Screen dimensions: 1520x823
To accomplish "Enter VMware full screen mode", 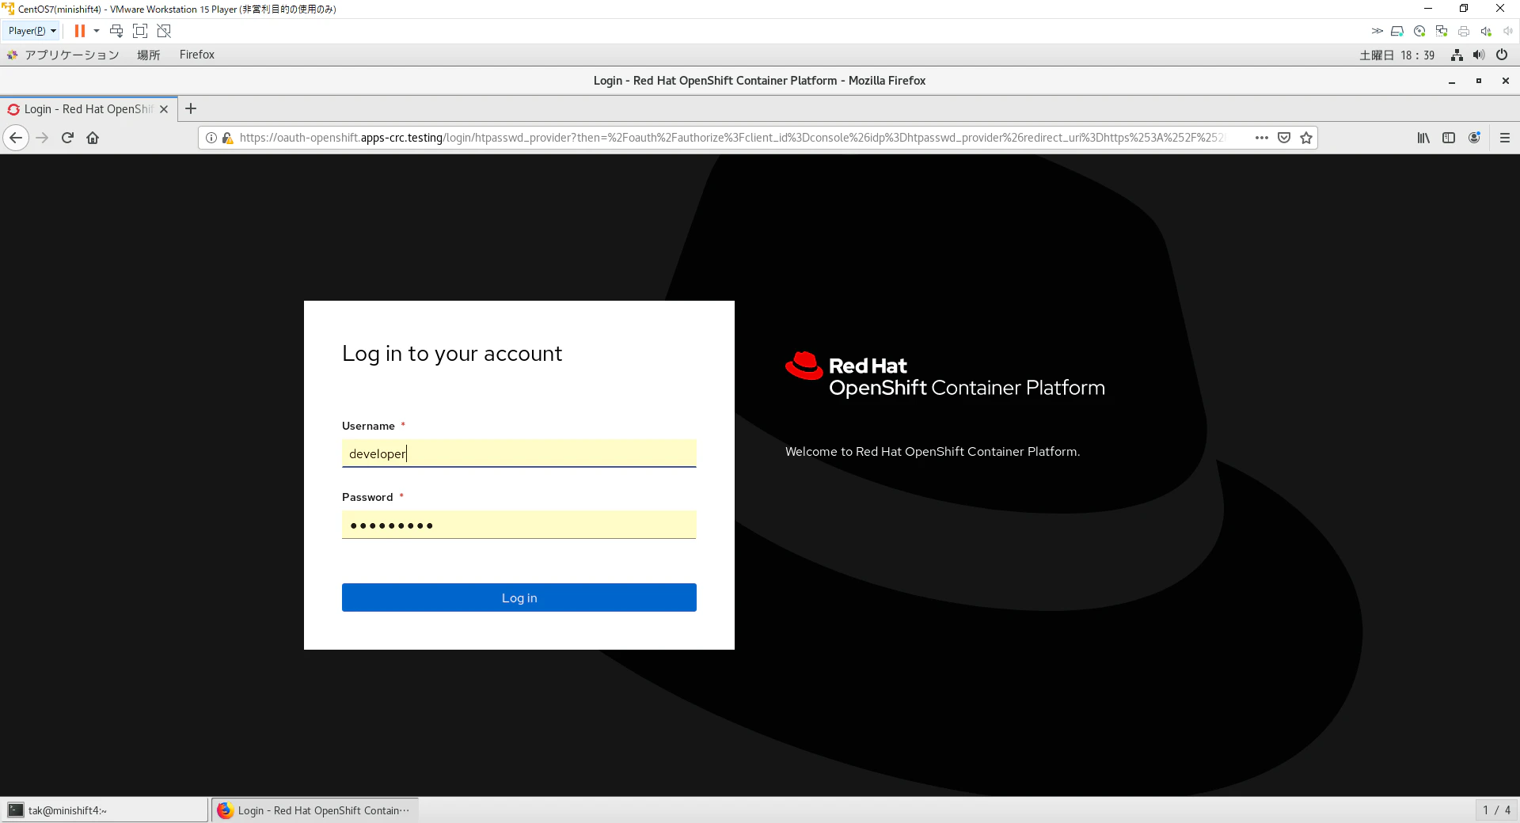I will click(x=140, y=31).
